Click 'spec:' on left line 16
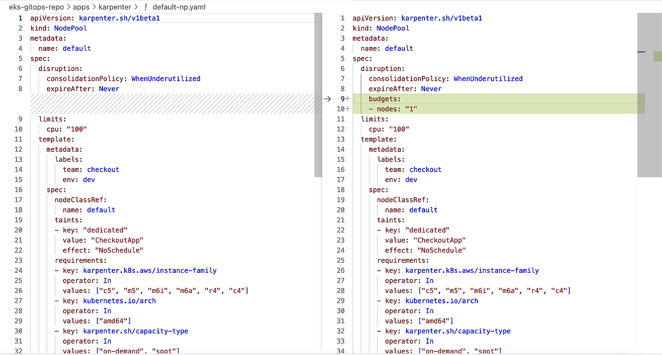This screenshot has width=662, height=355. 56,190
